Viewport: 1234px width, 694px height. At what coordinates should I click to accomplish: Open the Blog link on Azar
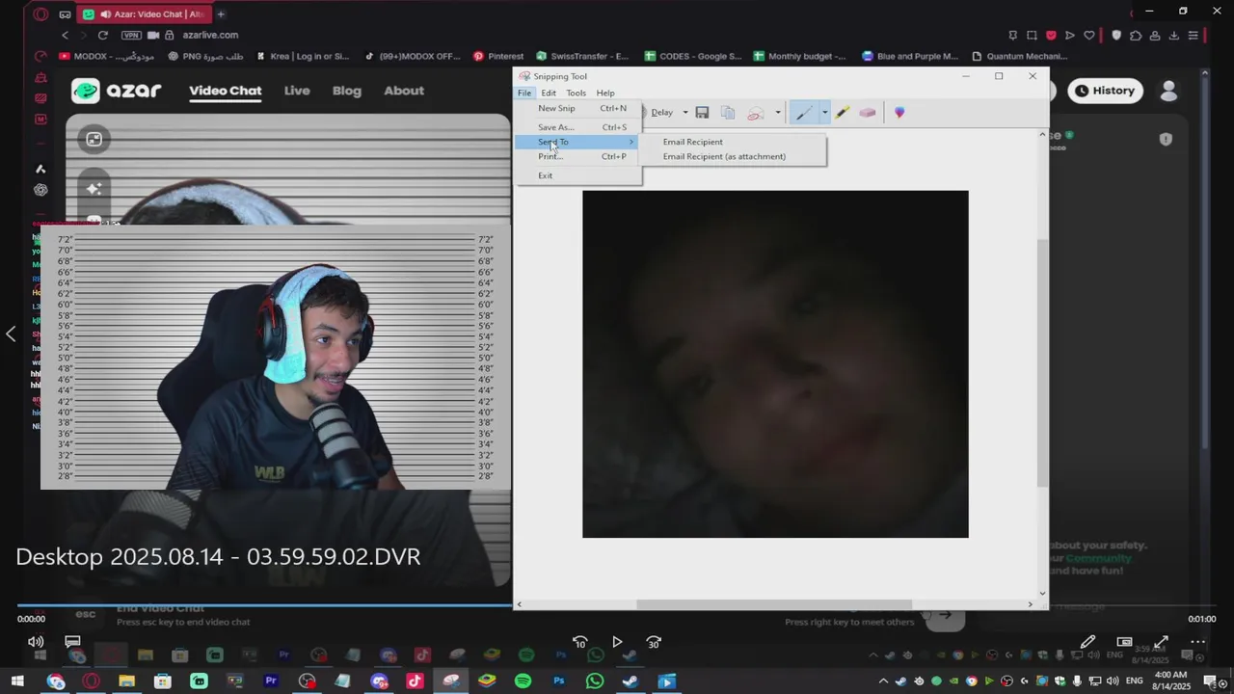tap(347, 91)
